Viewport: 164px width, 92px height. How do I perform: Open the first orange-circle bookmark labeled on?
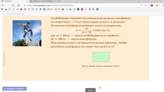tap(50, 9)
